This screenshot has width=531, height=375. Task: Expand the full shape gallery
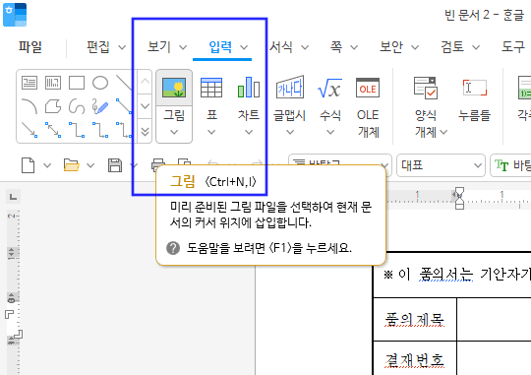click(145, 131)
